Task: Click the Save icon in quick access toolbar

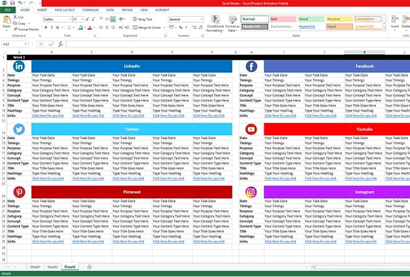Action: tap(11, 3)
